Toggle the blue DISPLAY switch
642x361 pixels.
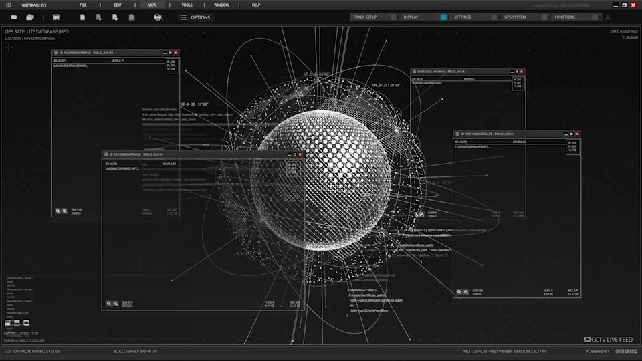(x=443, y=17)
